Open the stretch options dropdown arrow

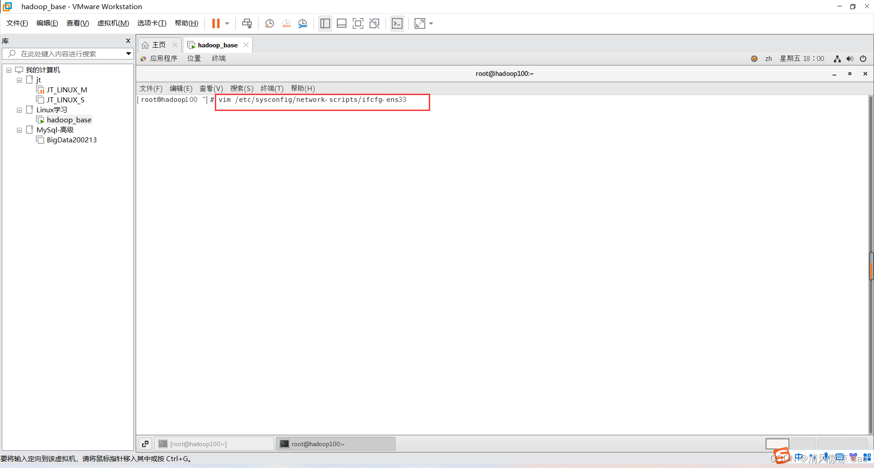tap(431, 23)
